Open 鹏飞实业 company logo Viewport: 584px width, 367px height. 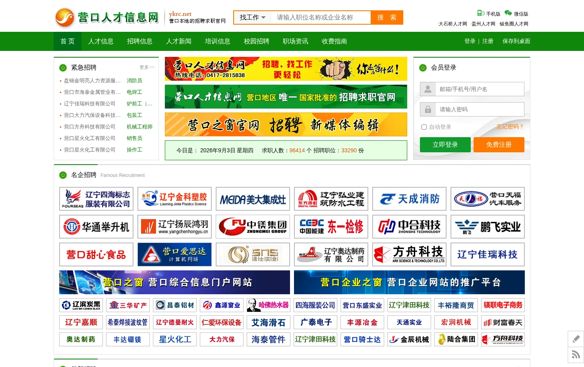[487, 227]
